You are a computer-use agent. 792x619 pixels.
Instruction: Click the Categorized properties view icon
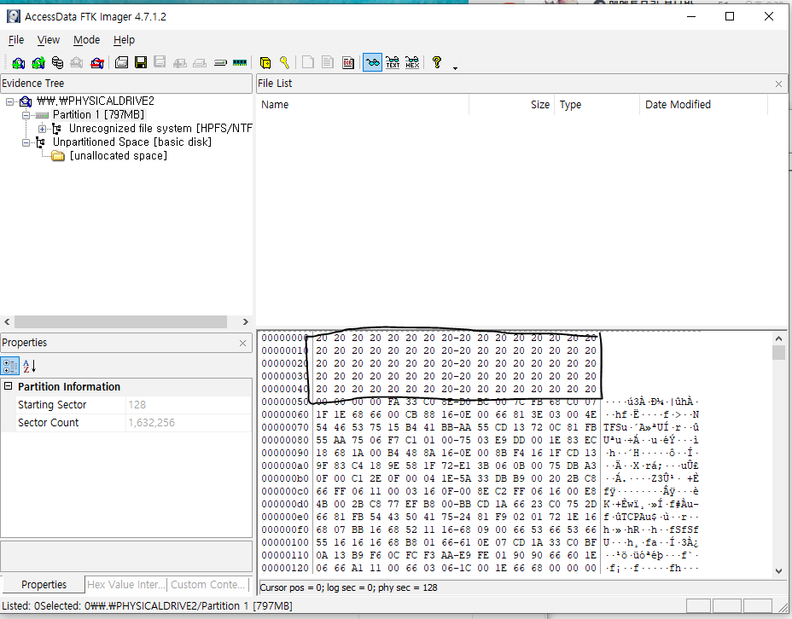pos(10,367)
